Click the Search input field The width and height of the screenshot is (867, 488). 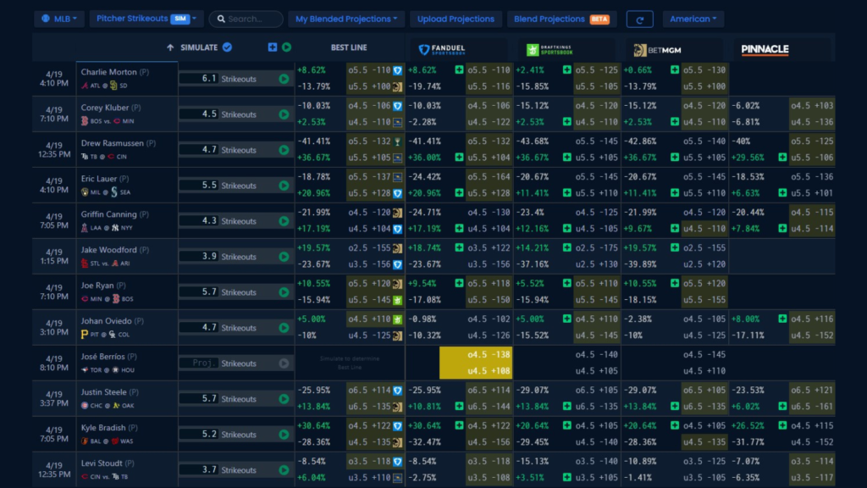click(x=246, y=19)
